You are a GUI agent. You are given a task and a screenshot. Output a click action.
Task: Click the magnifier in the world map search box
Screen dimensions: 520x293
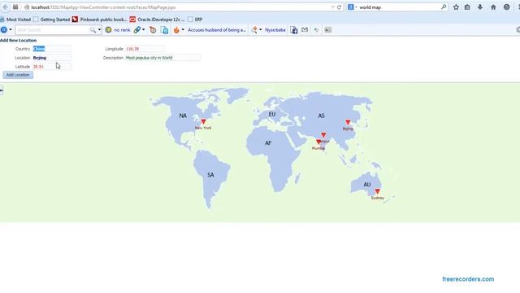[x=444, y=7]
